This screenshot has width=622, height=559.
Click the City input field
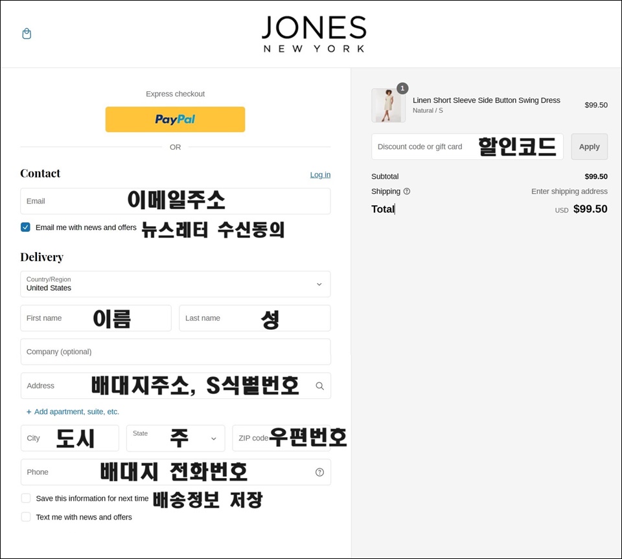pyautogui.click(x=70, y=438)
